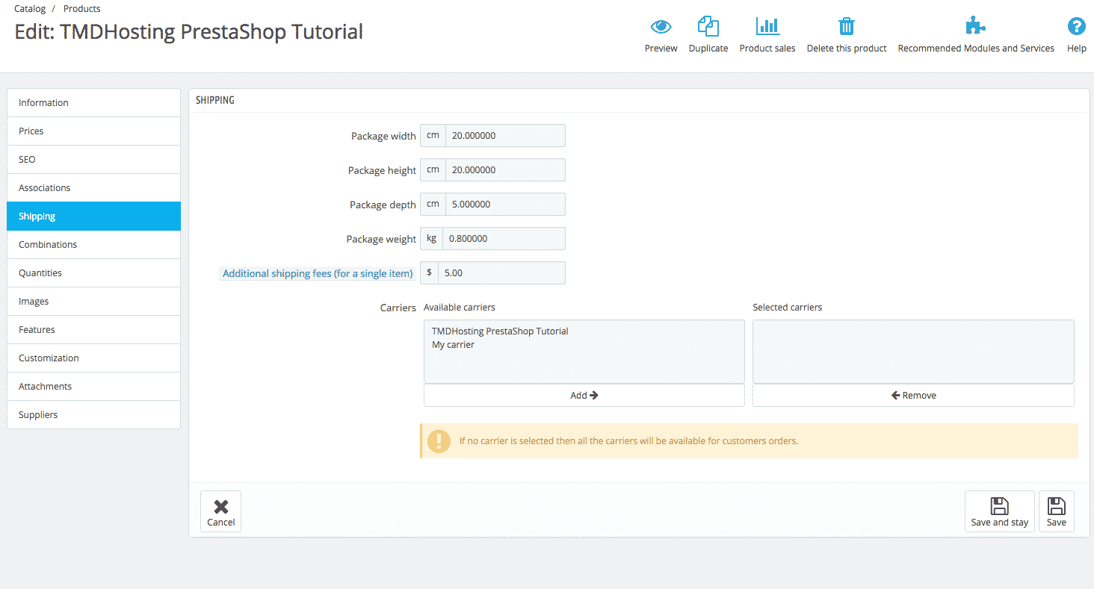
Task: Select the SEO tab
Action: tap(26, 159)
